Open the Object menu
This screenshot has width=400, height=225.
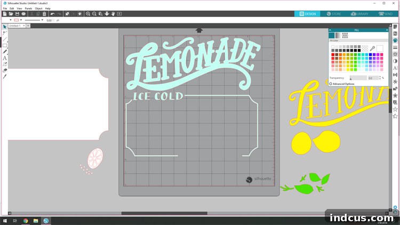tap(38, 9)
